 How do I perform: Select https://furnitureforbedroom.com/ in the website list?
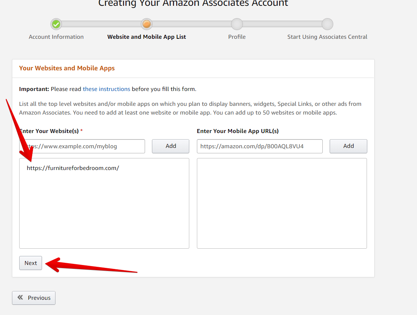tap(73, 168)
